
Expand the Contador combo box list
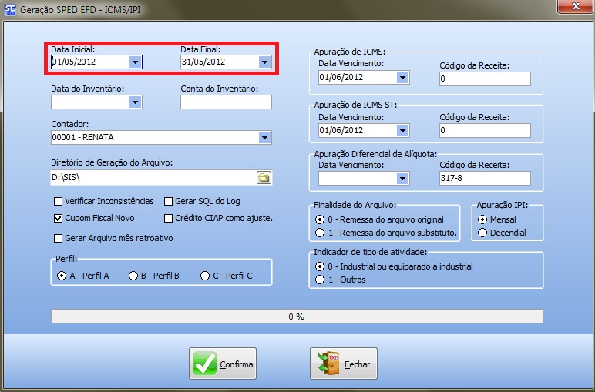click(x=264, y=138)
